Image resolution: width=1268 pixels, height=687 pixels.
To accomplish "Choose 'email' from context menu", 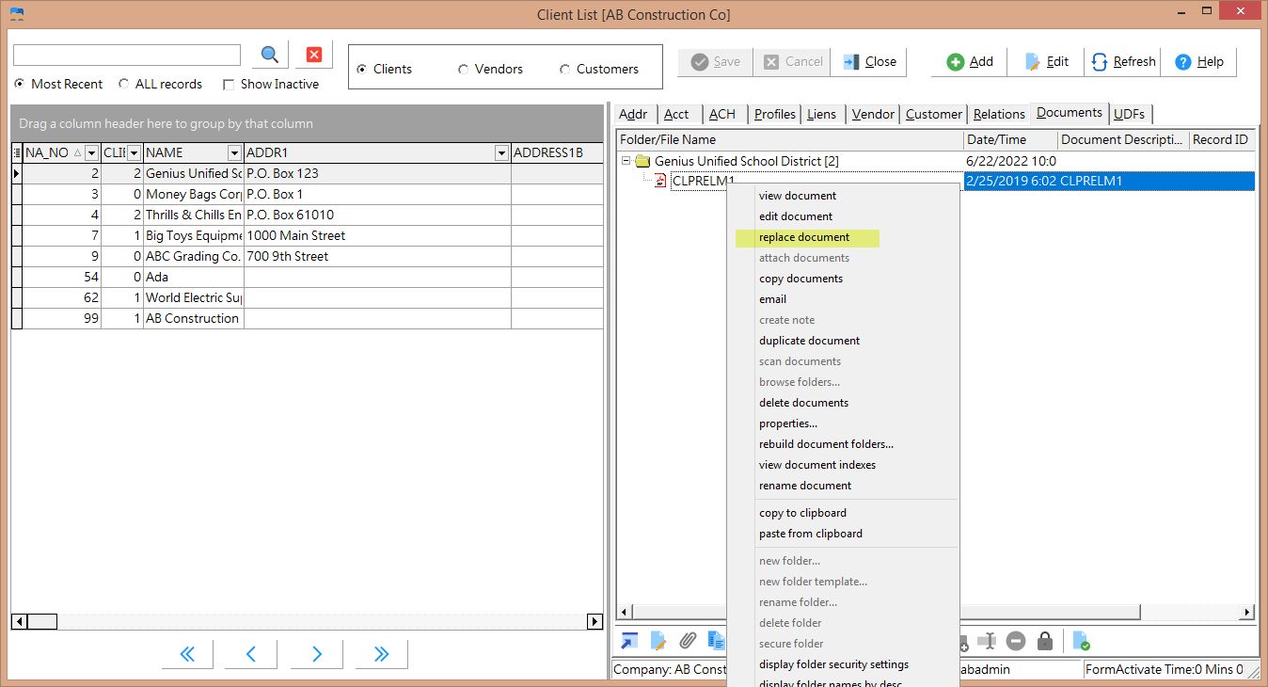I will (772, 299).
